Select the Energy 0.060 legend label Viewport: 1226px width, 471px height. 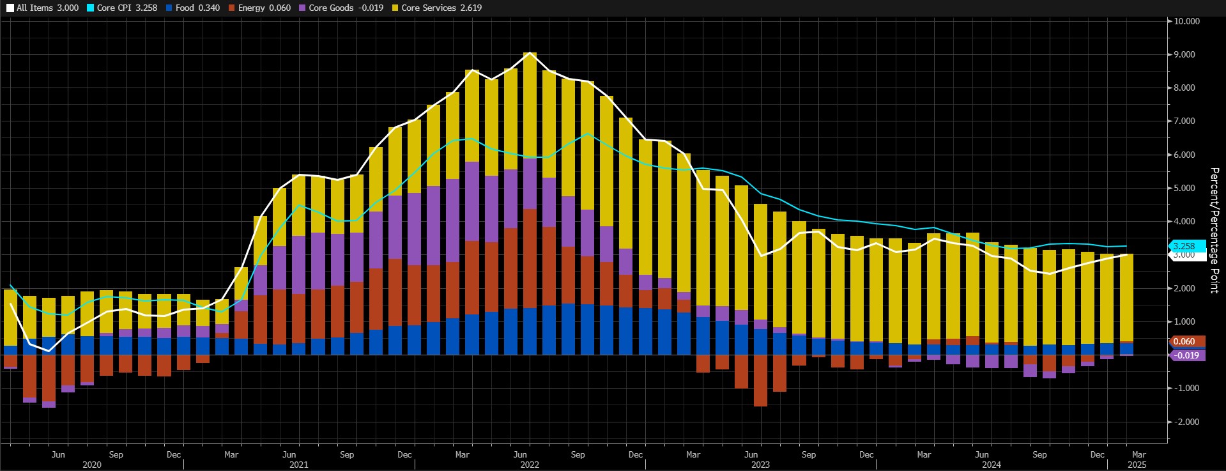coord(264,8)
